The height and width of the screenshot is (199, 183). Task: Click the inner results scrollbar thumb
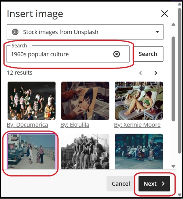[x=173, y=79]
